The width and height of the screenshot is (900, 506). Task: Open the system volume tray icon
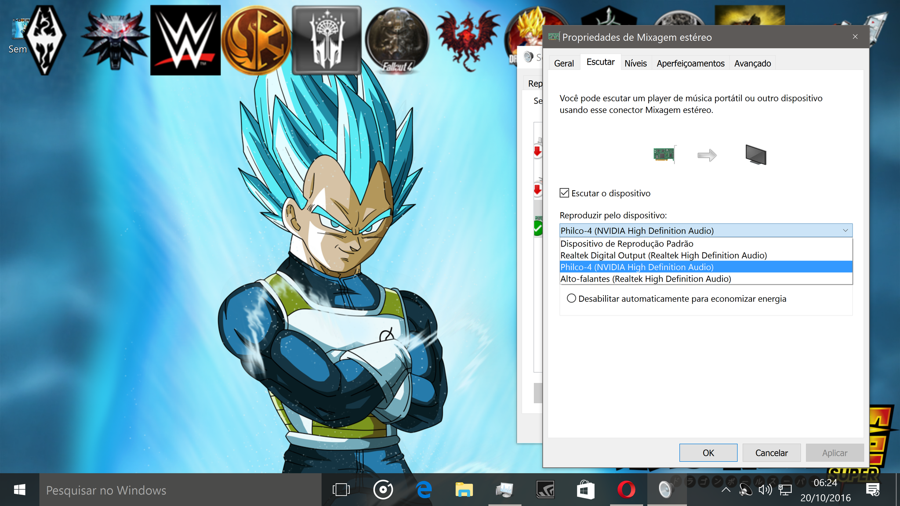(x=765, y=489)
